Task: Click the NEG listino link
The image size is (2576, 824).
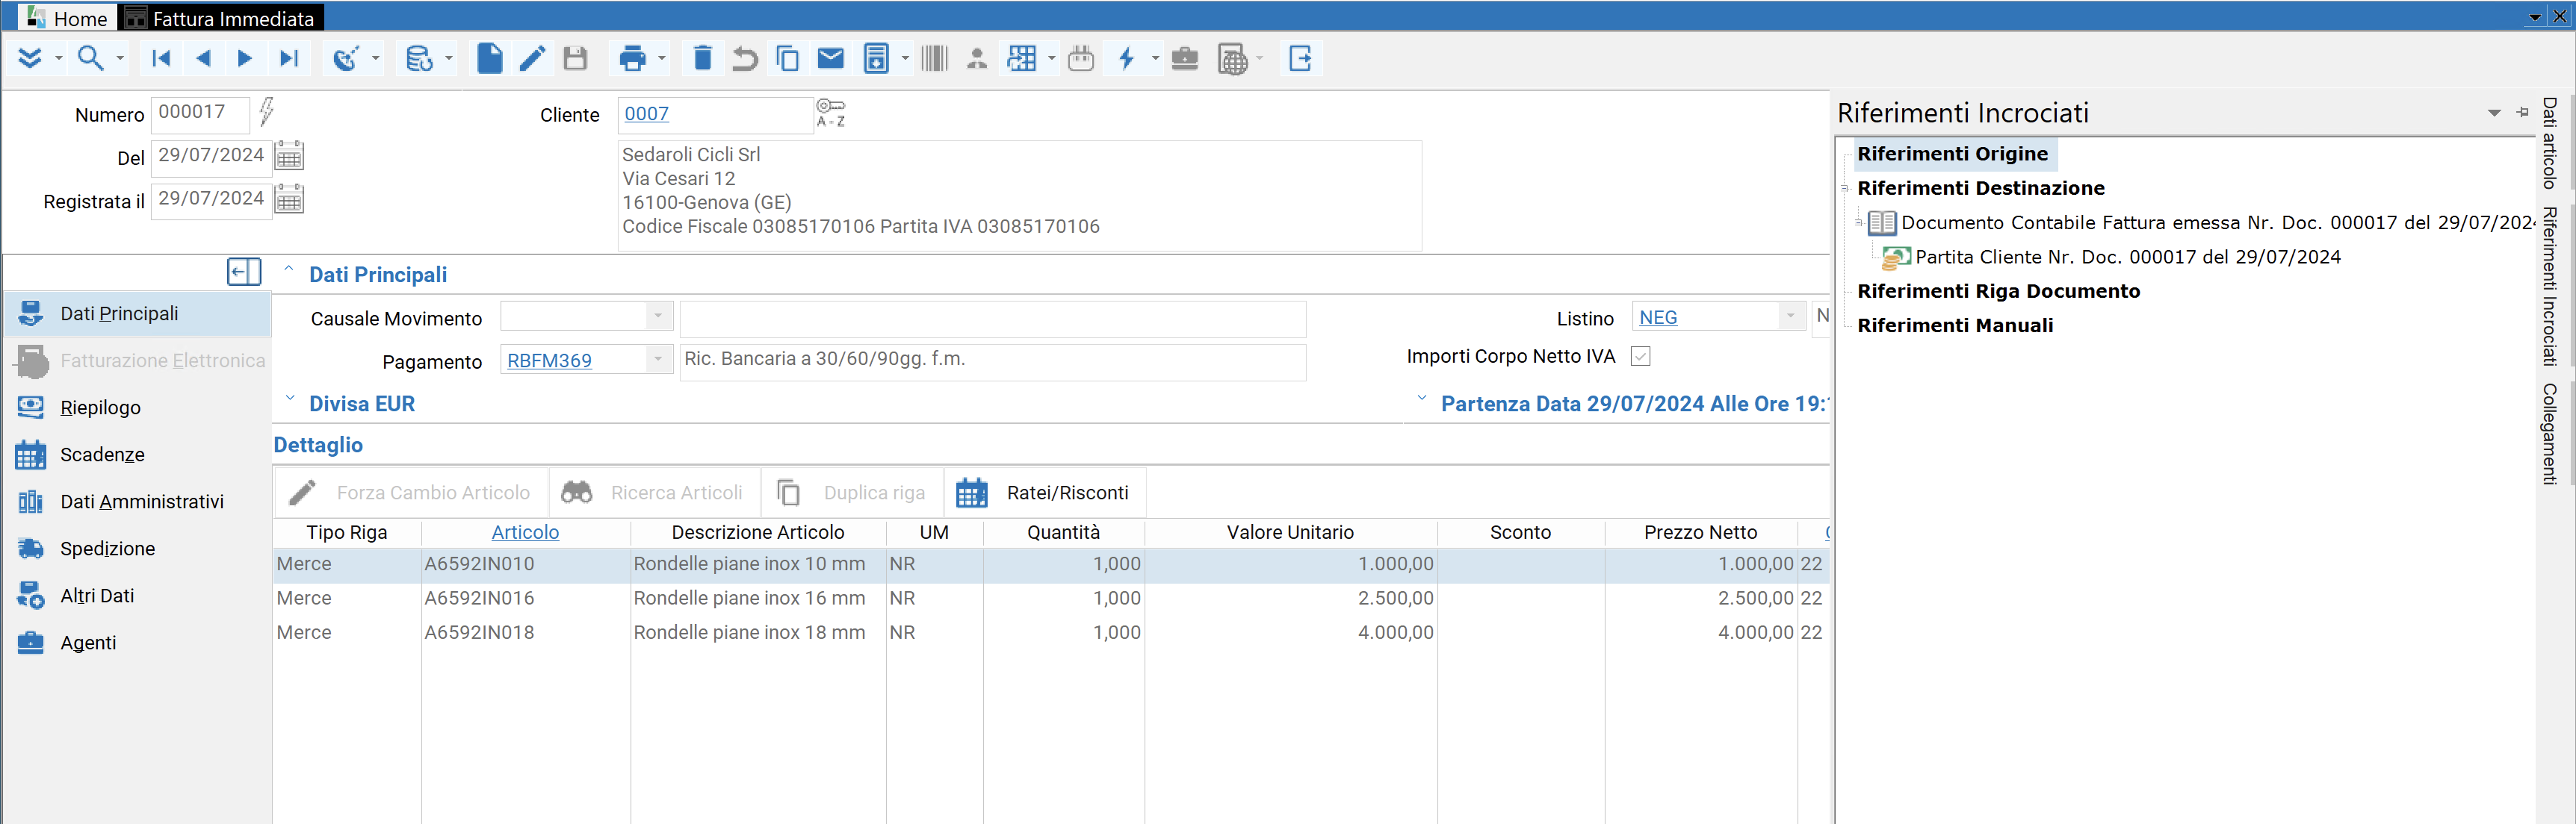Action: [x=1658, y=318]
